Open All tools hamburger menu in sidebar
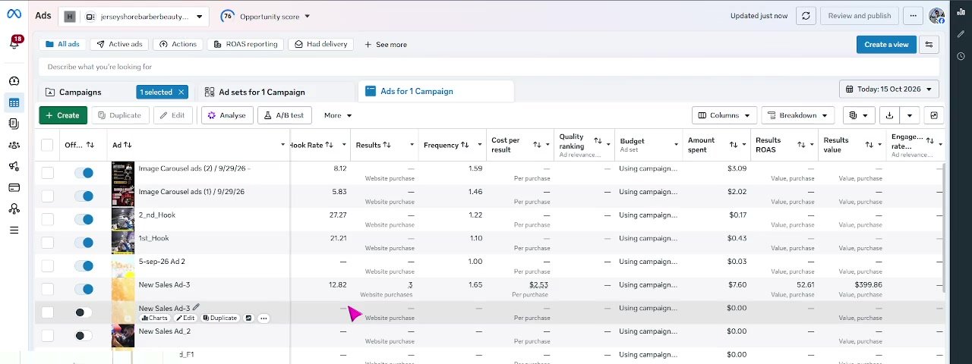 (x=14, y=230)
